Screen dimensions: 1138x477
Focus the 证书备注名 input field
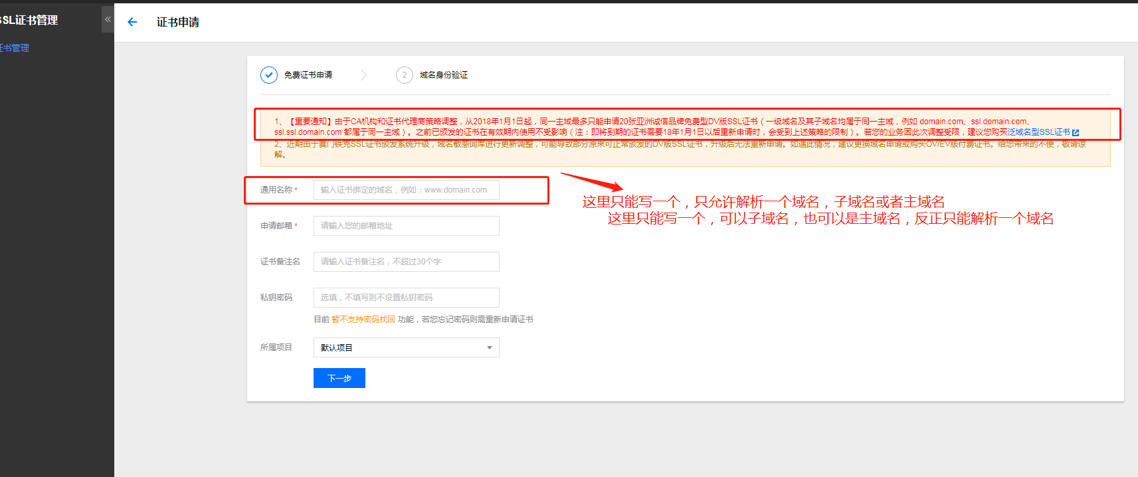click(x=407, y=262)
